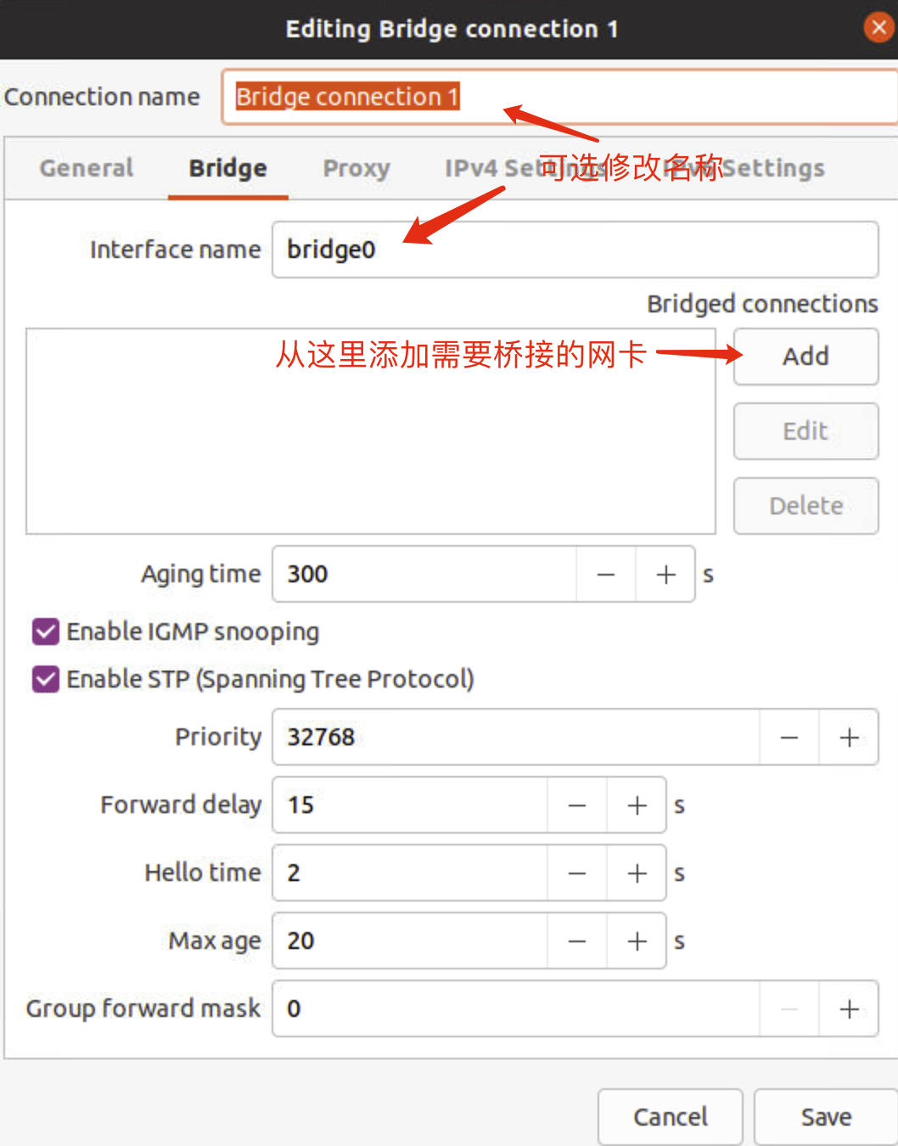The image size is (898, 1146).
Task: Increase Priority value with plus icon
Action: (849, 738)
